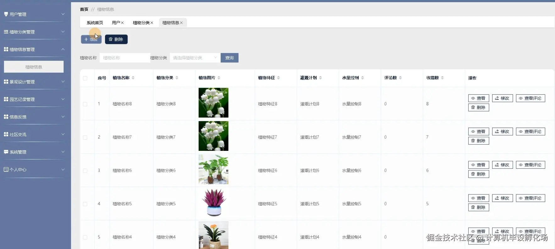Focus the 植物名称 search input field
This screenshot has height=249, width=555.
125,58
